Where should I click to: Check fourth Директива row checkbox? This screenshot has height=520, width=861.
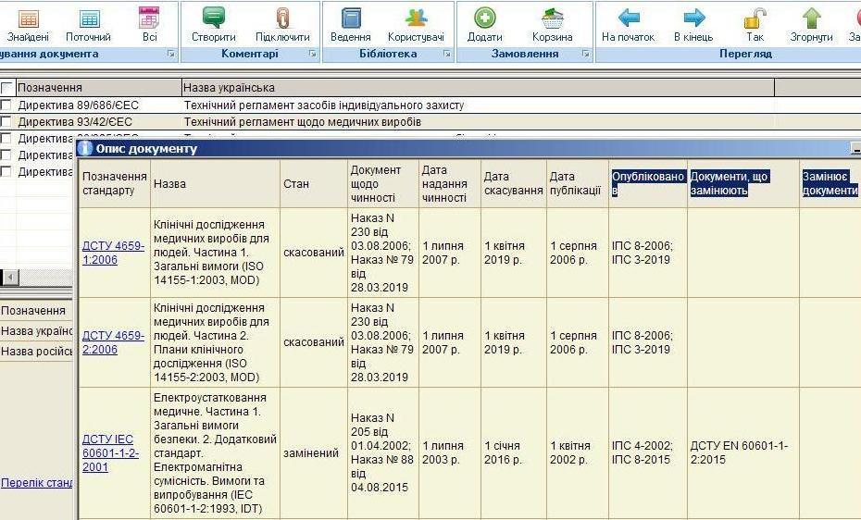tap(6, 155)
